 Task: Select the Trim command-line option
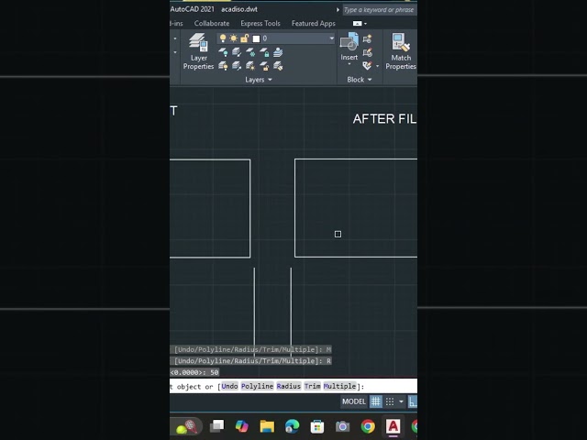tap(312, 386)
